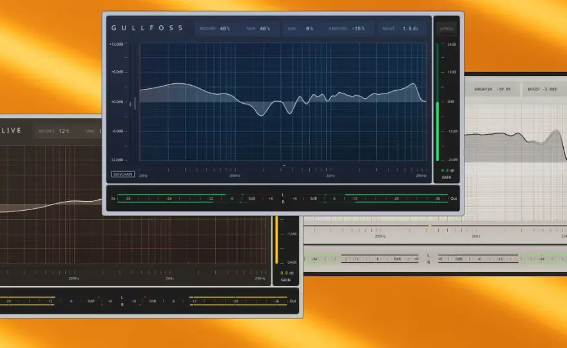
Task: Click the Brighten -15% parameter in Gullfoss
Action: pos(347,28)
